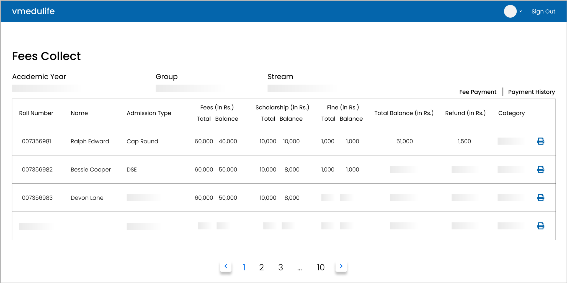Print receipt for Ralph Edward row
This screenshot has height=283, width=567.
[x=540, y=141]
